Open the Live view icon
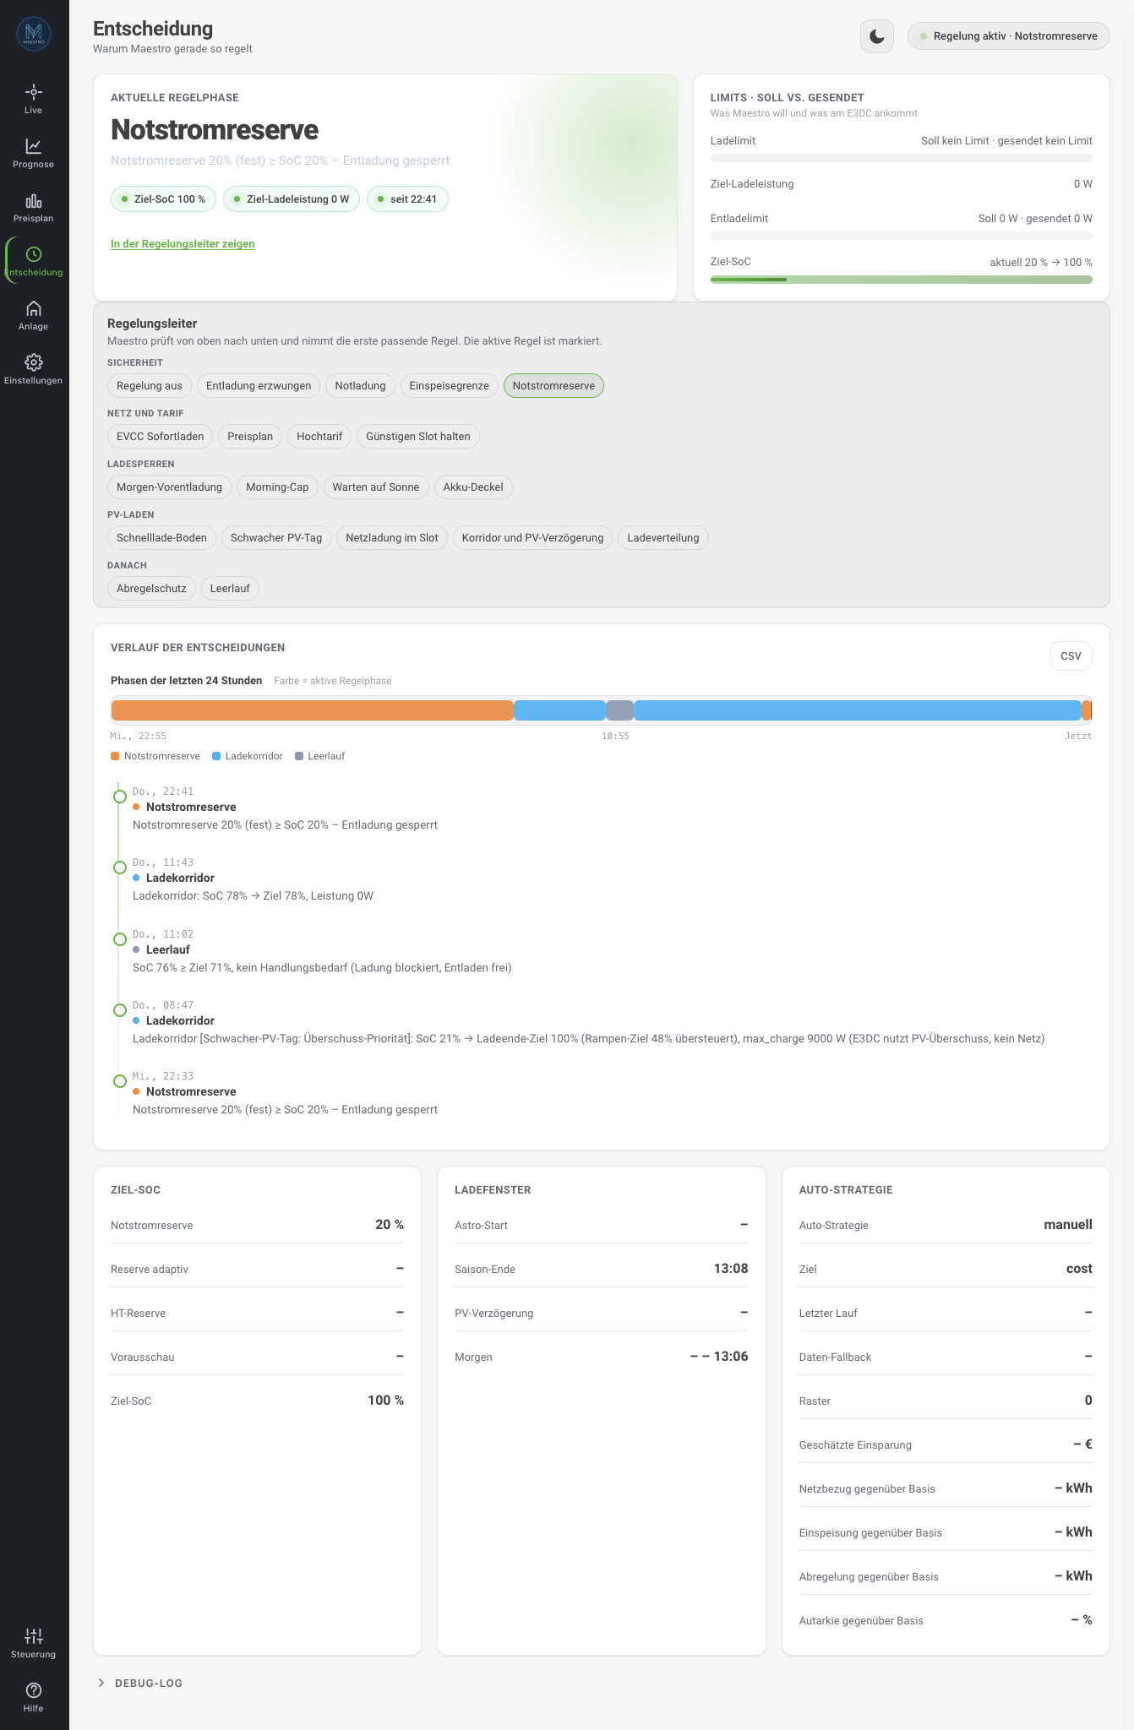The height and width of the screenshot is (1730, 1134). pyautogui.click(x=33, y=91)
